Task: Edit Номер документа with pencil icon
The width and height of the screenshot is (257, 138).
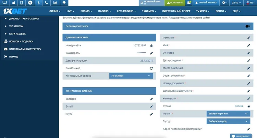Action: pyautogui.click(x=248, y=83)
